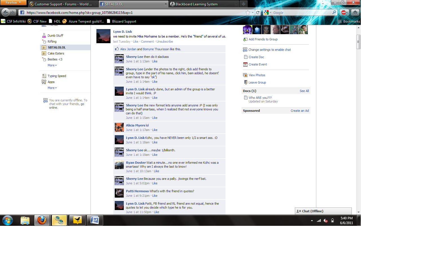Image resolution: width=433 pixels, height=271 pixels.
Task: Select SBTALOLOL group in sidebar
Action: tap(65, 47)
